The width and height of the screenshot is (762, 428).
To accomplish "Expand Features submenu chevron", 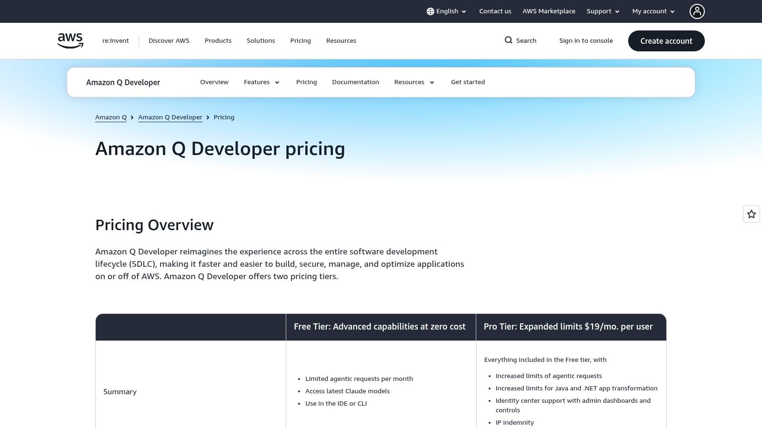I will (x=277, y=82).
